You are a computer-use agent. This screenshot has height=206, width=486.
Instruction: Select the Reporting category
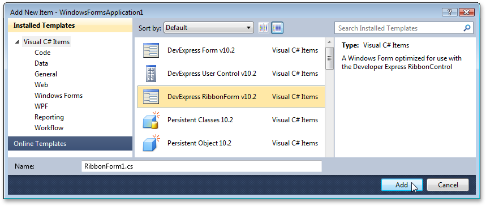(49, 117)
